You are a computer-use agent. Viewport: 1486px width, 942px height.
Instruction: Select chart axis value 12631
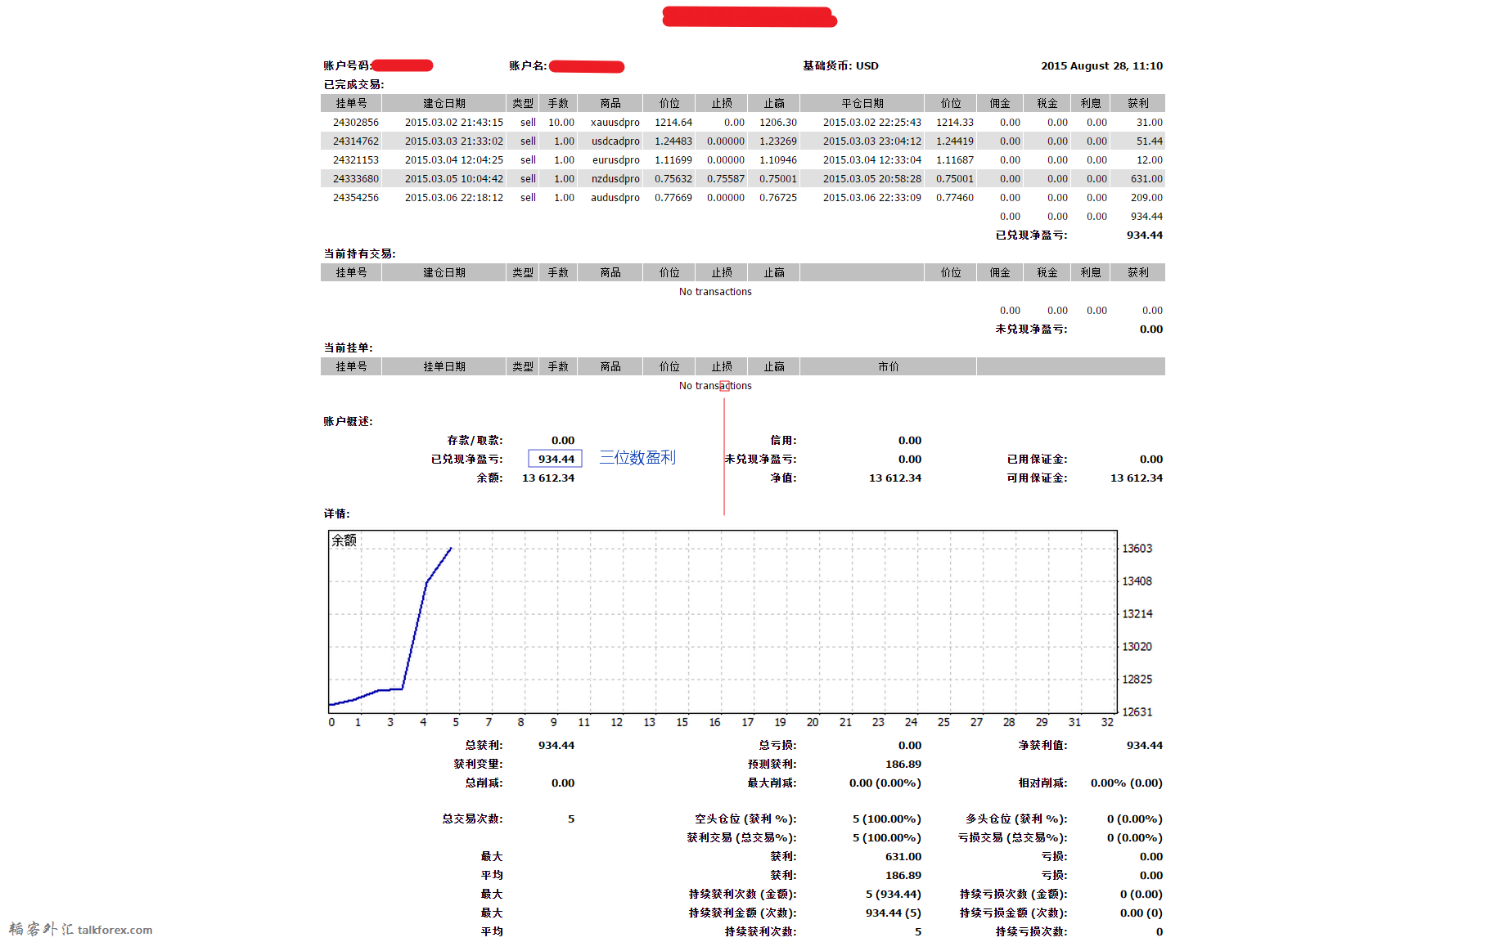[x=1137, y=712]
